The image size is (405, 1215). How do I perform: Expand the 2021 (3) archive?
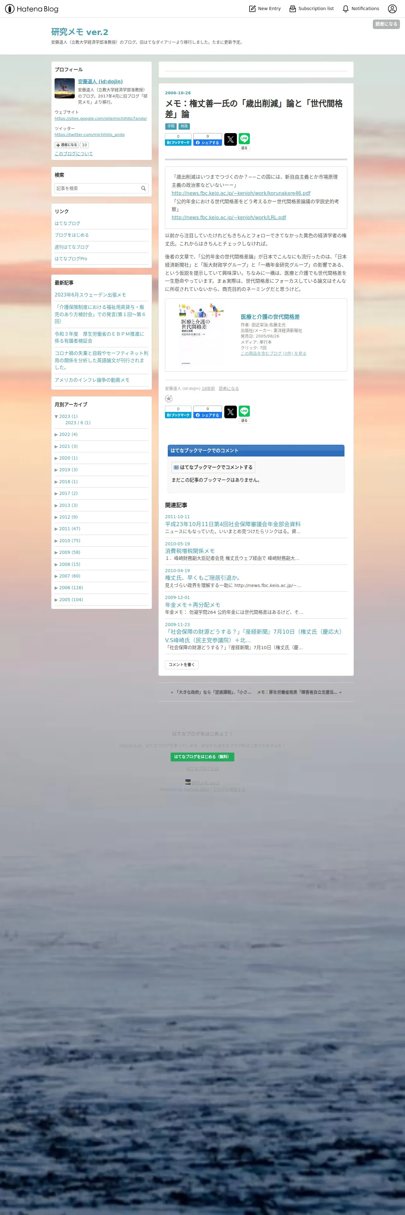click(x=56, y=446)
